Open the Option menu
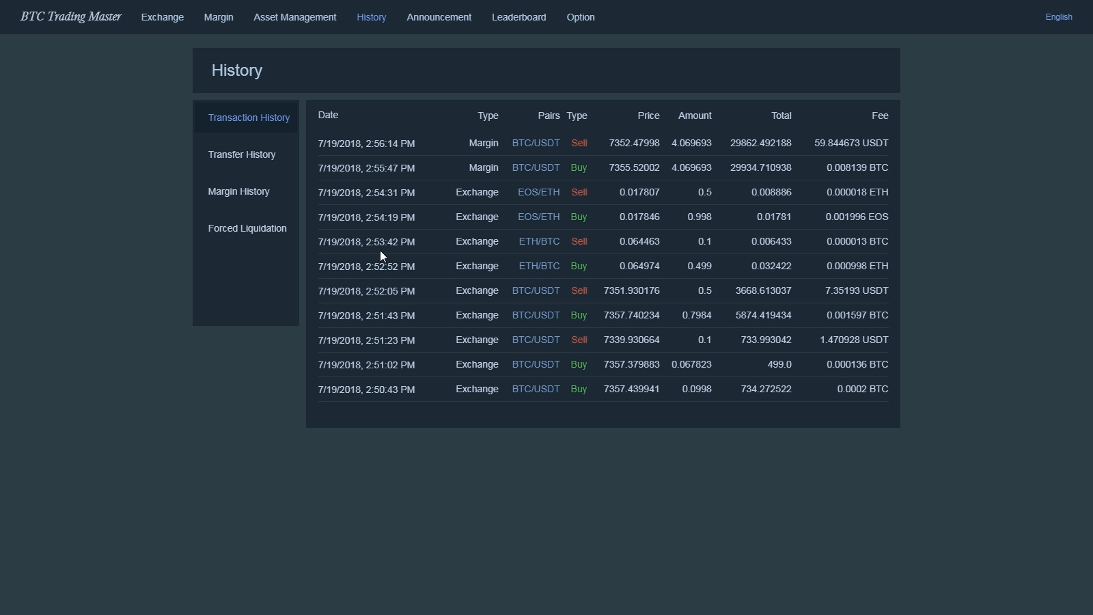The image size is (1093, 615). pos(581,17)
